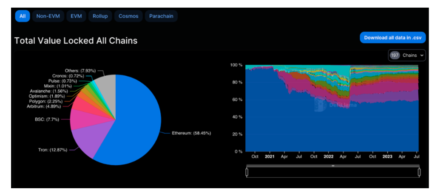Click the '0 %' y-axis label
Screen dimensions: 443x195
pyautogui.click(x=239, y=152)
